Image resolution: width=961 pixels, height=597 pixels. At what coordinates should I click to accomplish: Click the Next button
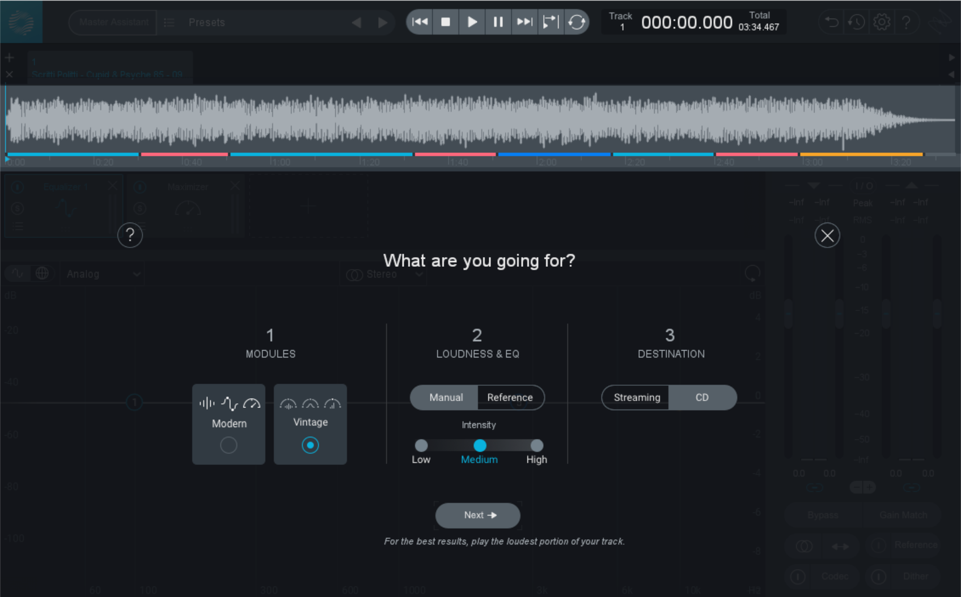(x=477, y=515)
